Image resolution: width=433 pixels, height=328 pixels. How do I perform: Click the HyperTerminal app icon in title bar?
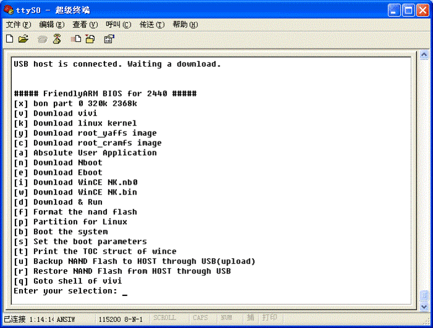click(x=9, y=10)
